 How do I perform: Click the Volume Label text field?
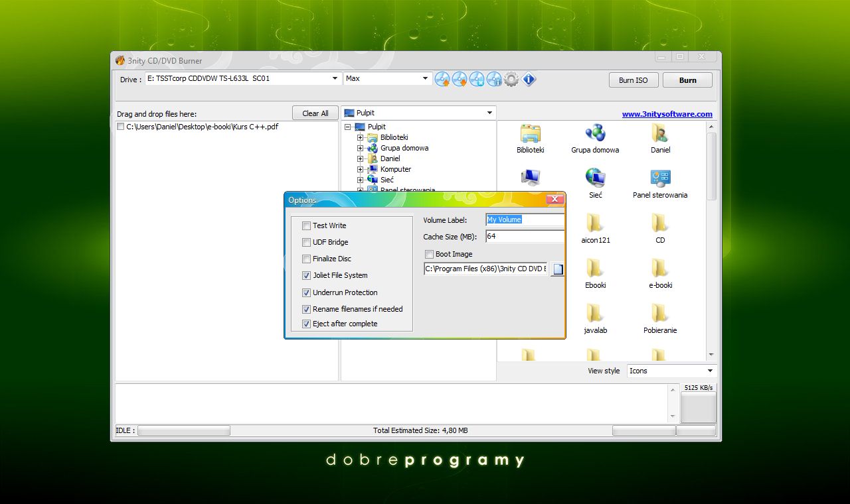[x=525, y=220]
